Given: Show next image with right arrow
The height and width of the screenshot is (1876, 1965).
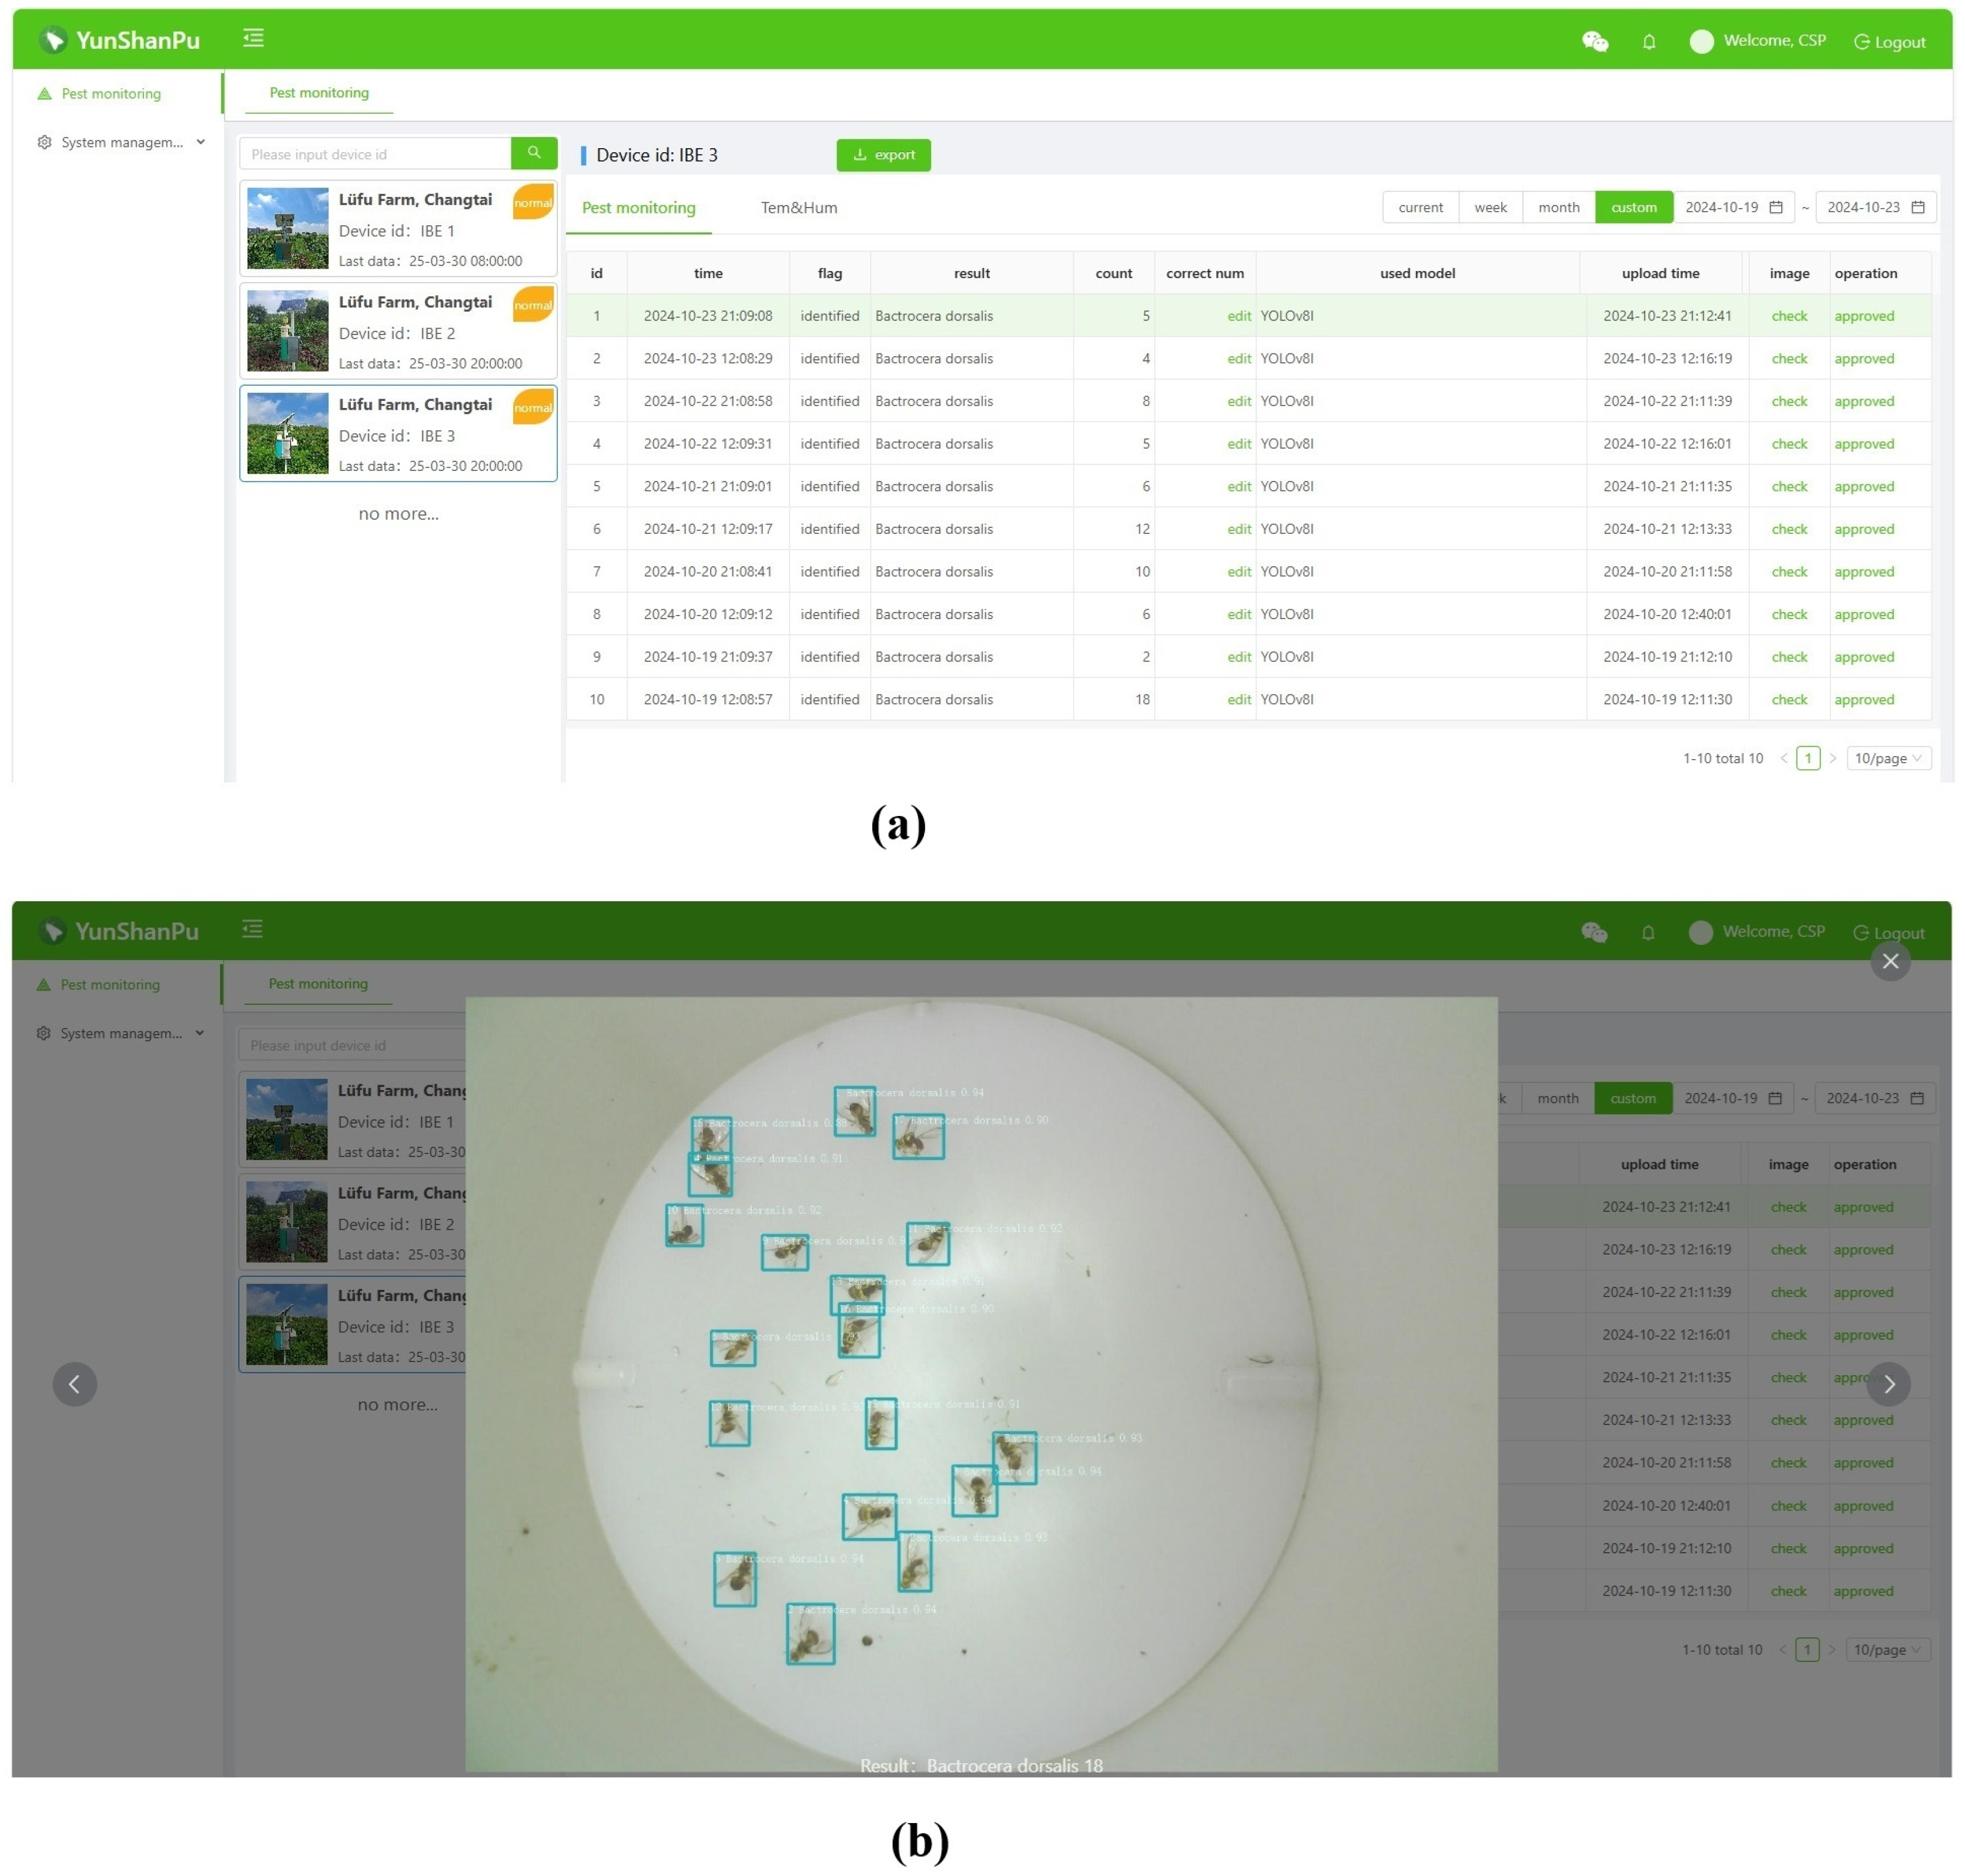Looking at the screenshot, I should [x=1888, y=1384].
